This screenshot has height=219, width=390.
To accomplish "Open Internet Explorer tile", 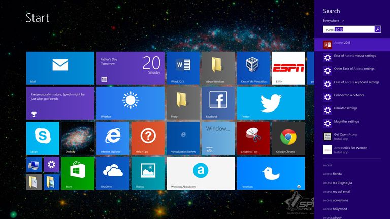I will coord(113,138).
